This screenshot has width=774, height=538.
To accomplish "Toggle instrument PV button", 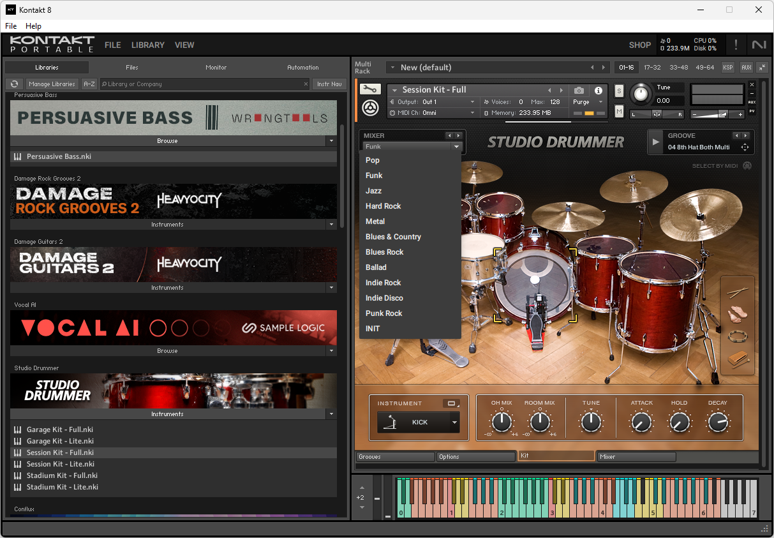I will pos(752,112).
